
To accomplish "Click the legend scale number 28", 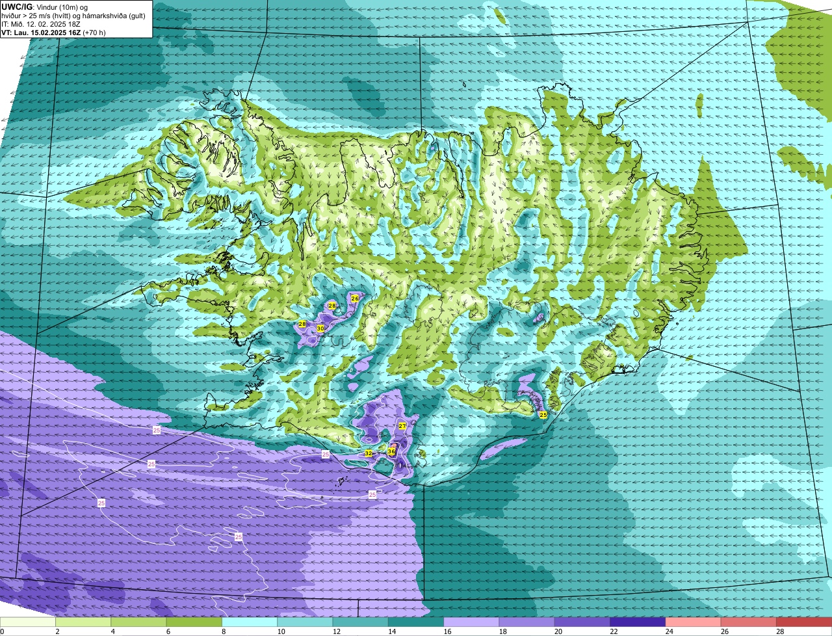I will (x=779, y=631).
